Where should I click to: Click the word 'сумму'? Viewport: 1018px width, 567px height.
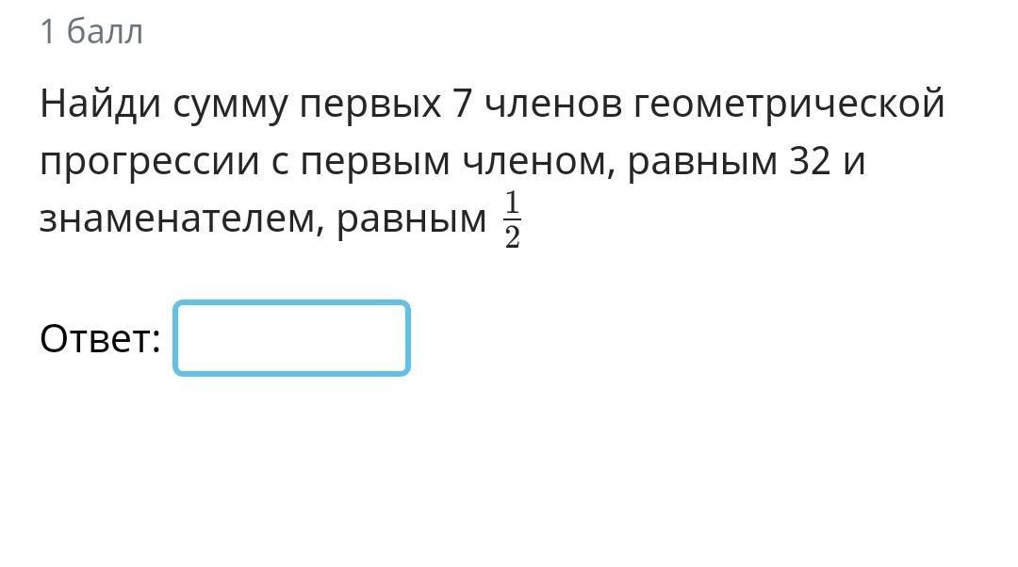pos(230,107)
